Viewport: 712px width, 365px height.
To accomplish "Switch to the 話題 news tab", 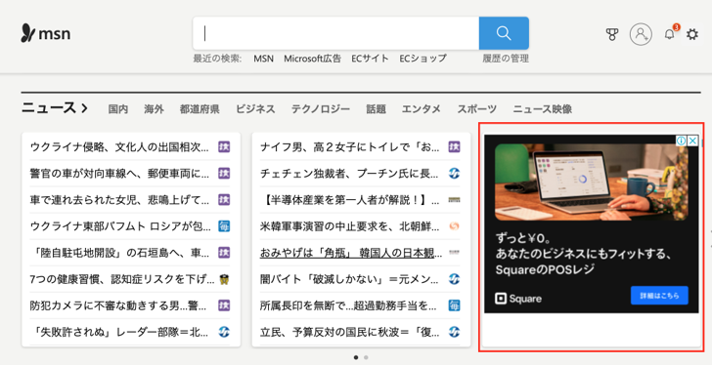I will [376, 109].
